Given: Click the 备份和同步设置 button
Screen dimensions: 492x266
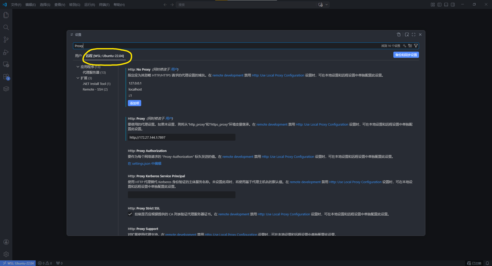Looking at the screenshot, I should coord(406,55).
